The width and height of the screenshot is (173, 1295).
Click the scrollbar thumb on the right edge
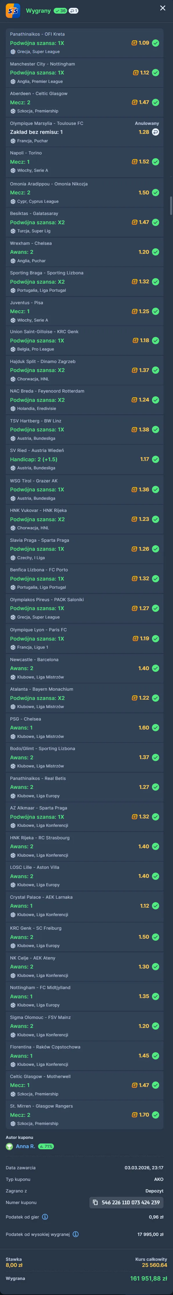171,205
